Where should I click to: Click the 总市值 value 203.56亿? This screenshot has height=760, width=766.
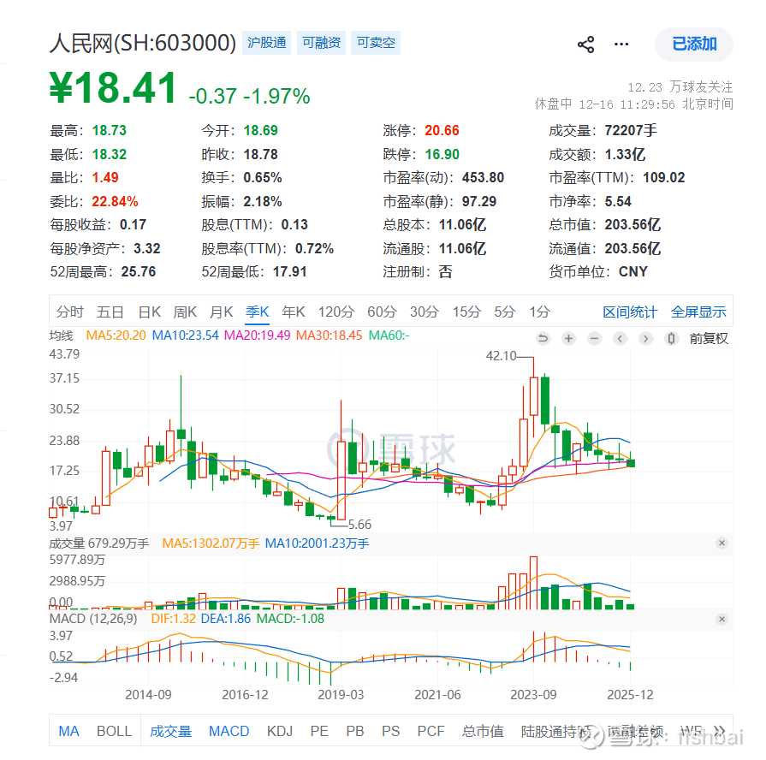632,225
